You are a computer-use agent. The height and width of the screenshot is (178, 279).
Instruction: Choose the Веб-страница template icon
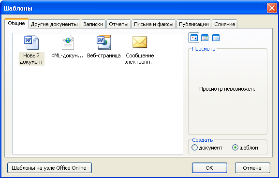click(x=104, y=42)
